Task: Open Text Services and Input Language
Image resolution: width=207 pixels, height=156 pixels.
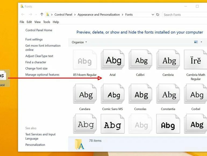Action: click(x=40, y=136)
